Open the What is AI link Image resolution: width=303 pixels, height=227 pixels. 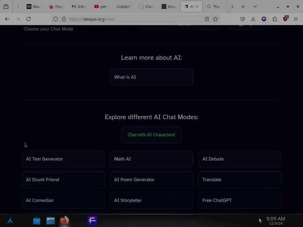click(x=151, y=77)
